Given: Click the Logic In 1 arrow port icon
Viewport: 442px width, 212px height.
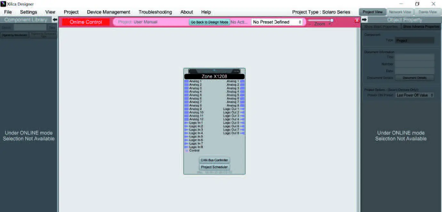Looking at the screenshot, I should (186, 123).
